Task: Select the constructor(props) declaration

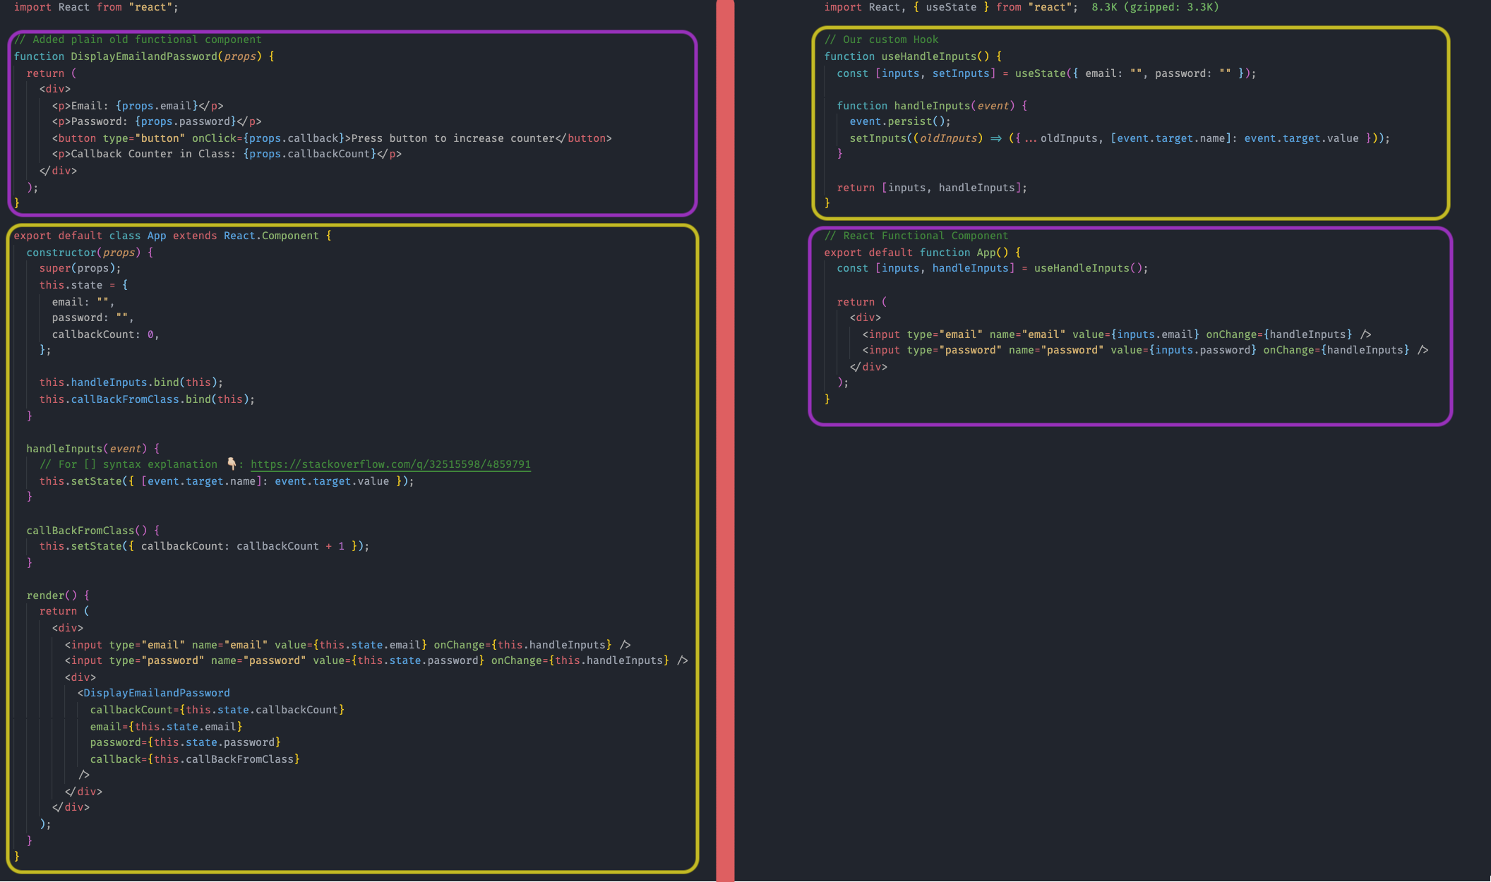Action: click(88, 252)
